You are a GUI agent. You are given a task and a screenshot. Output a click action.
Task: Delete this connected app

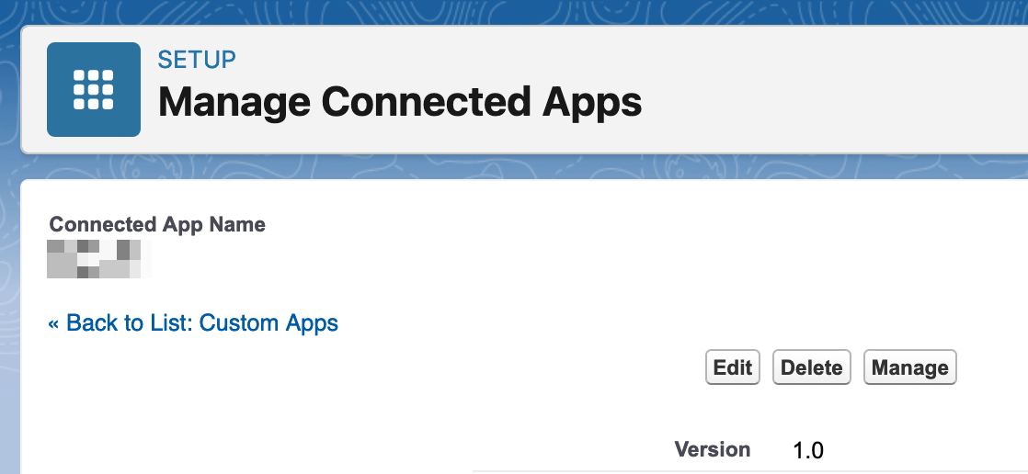pyautogui.click(x=811, y=367)
